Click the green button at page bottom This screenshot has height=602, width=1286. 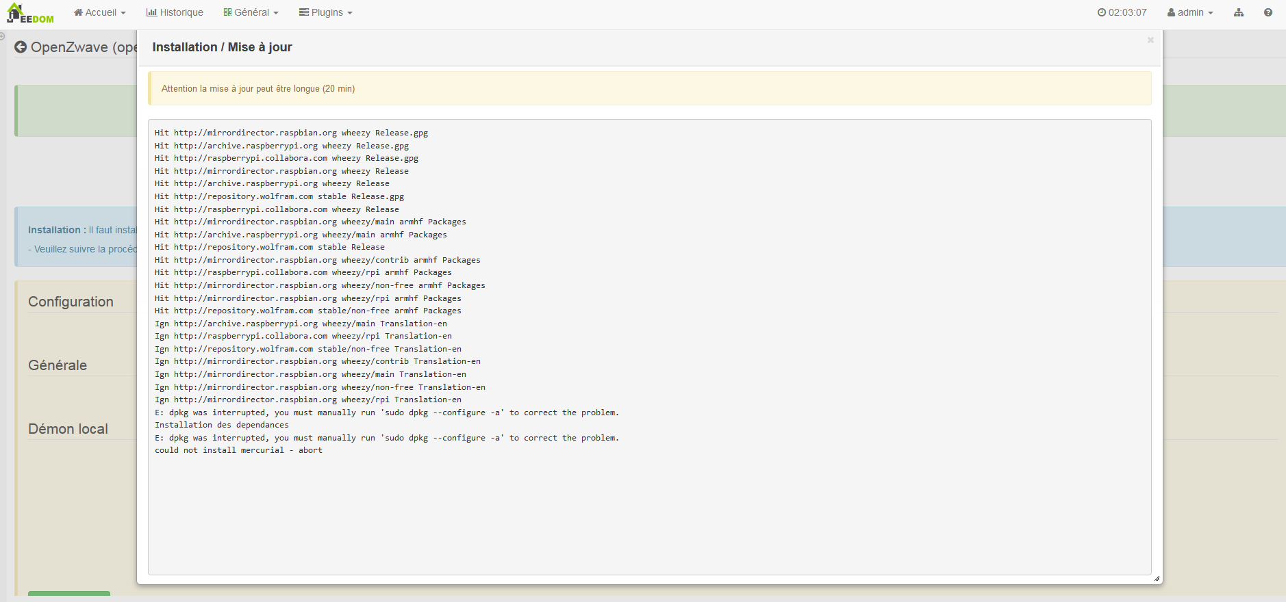coord(69,593)
